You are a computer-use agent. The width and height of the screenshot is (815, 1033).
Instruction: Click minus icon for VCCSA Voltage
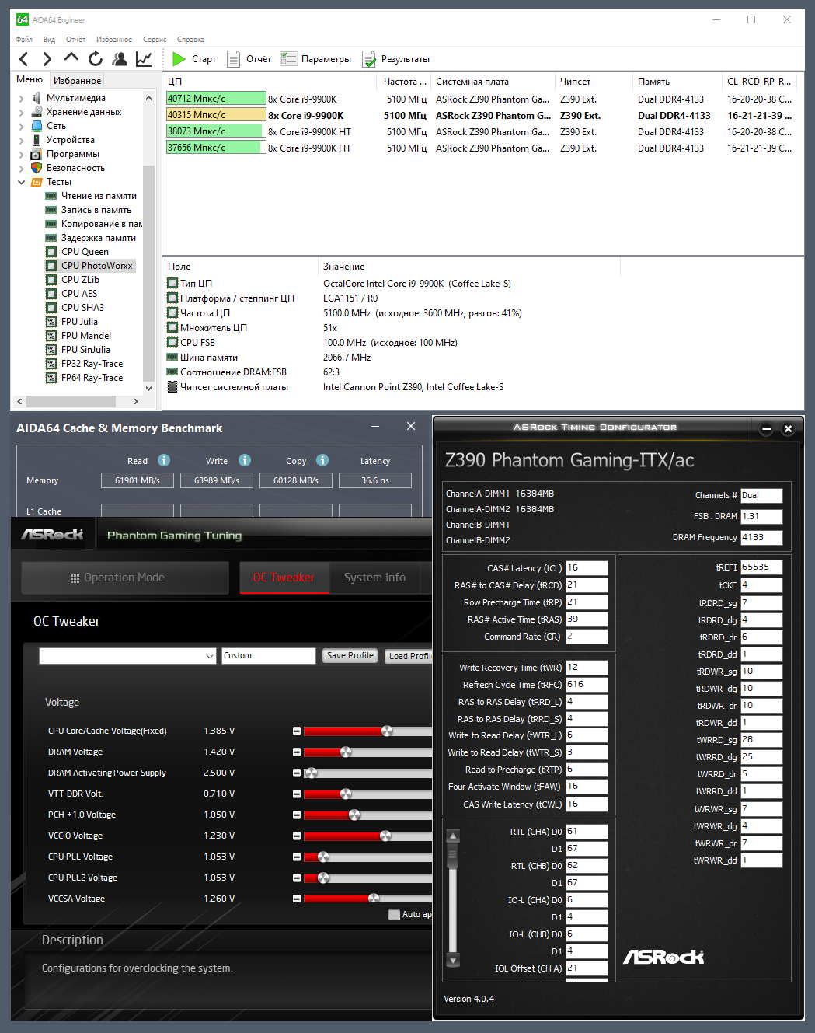point(297,899)
